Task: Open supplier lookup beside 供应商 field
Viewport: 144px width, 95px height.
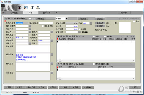Action: [30, 32]
